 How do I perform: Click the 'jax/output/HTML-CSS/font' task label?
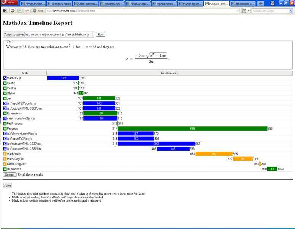[24, 149]
